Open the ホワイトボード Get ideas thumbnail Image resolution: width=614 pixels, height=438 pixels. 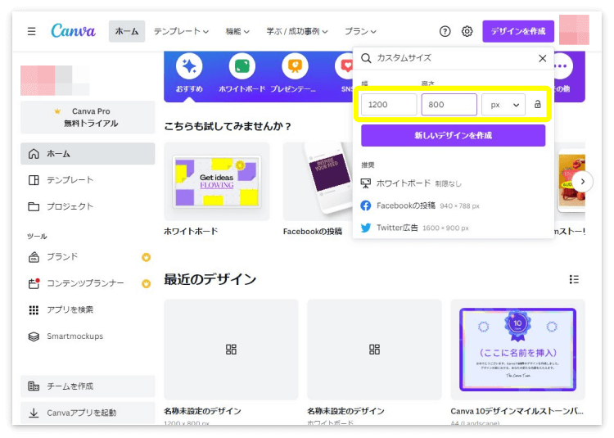click(x=217, y=182)
